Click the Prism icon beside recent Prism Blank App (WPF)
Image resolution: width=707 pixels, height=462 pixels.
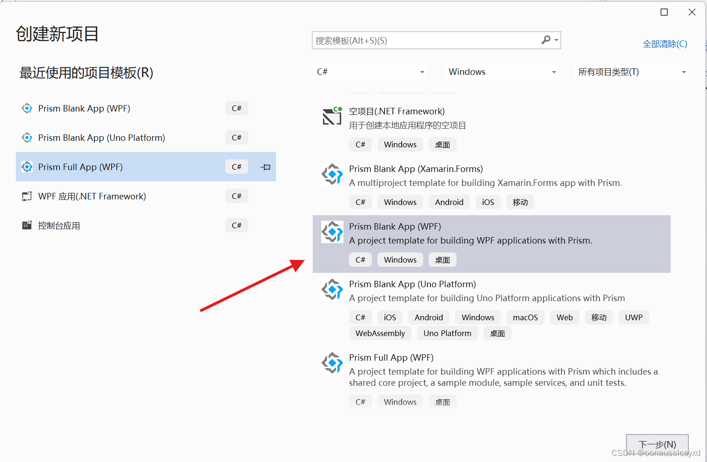coord(27,108)
